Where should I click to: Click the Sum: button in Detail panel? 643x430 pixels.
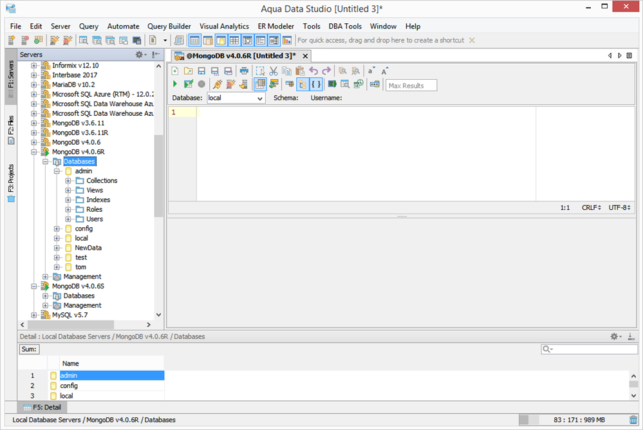click(29, 349)
